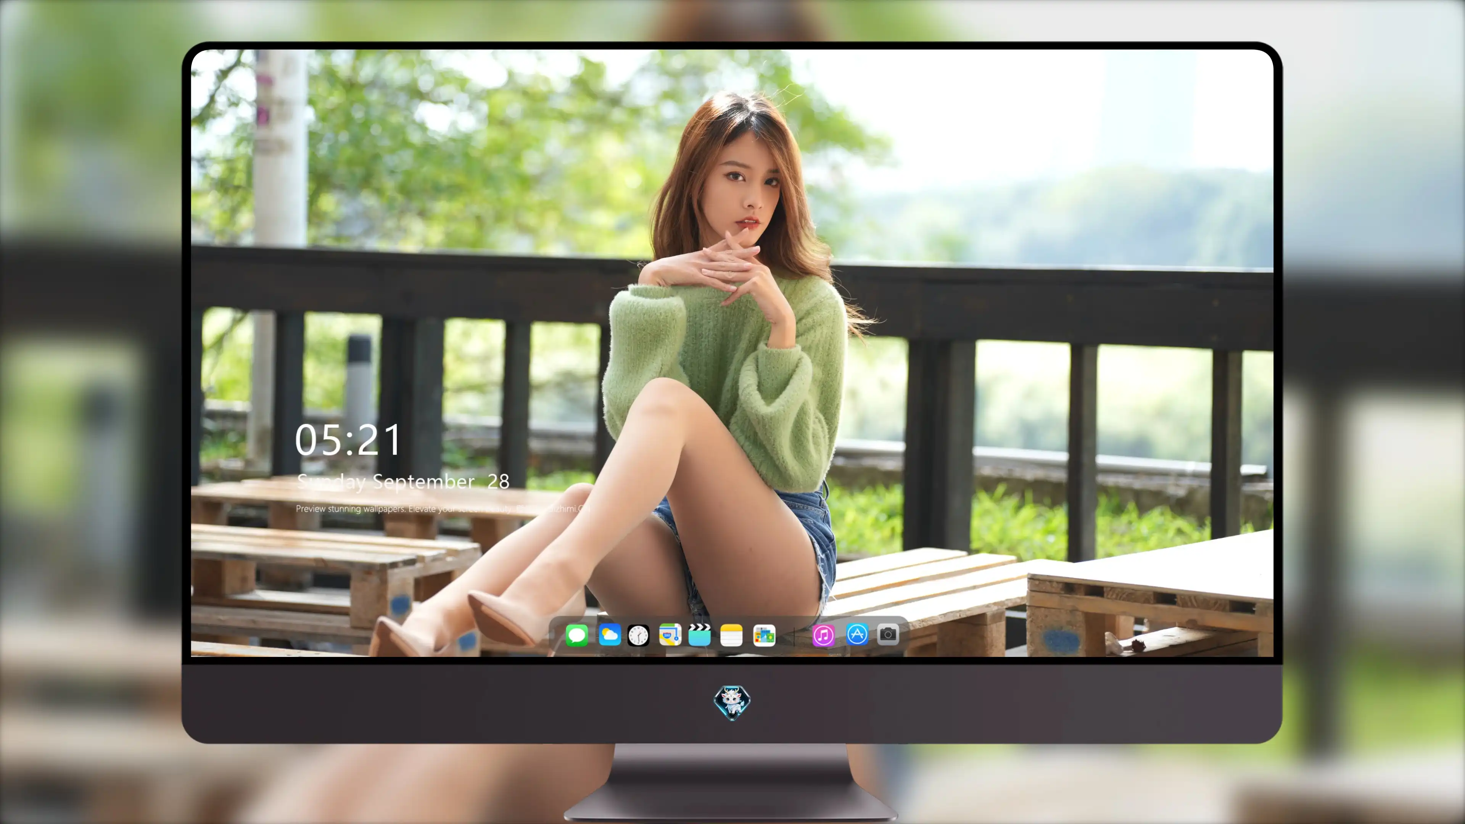This screenshot has width=1465, height=824.
Task: Click the 'Preview stunning wallpapers' caption text
Action: pyautogui.click(x=443, y=509)
